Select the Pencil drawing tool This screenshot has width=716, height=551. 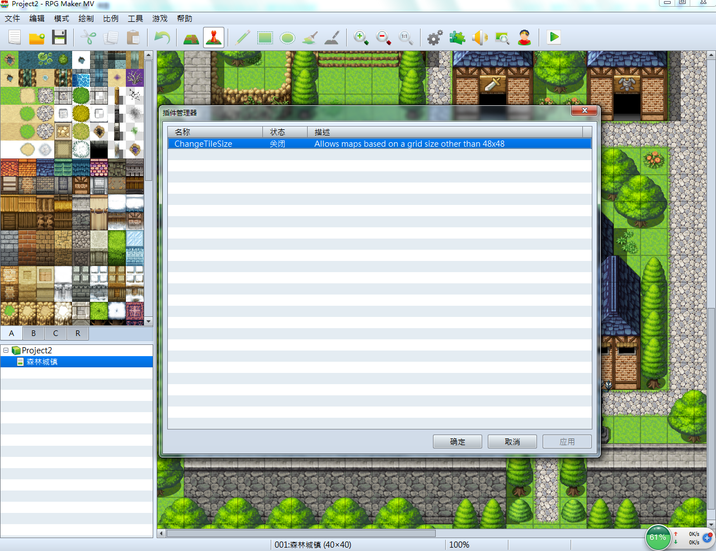point(243,38)
